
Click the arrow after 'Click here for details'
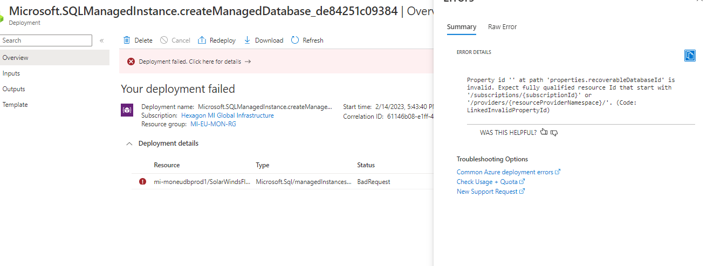pos(248,62)
